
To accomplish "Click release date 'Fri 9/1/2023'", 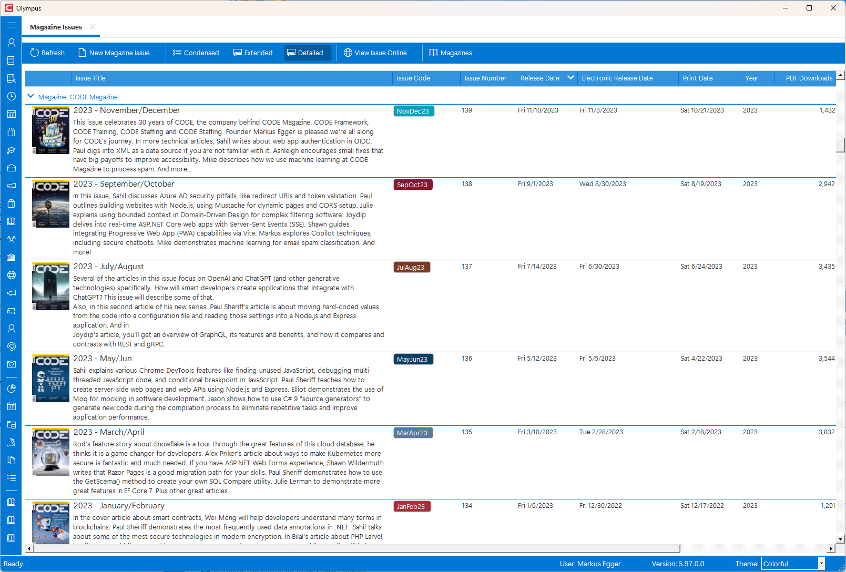I will (x=535, y=184).
